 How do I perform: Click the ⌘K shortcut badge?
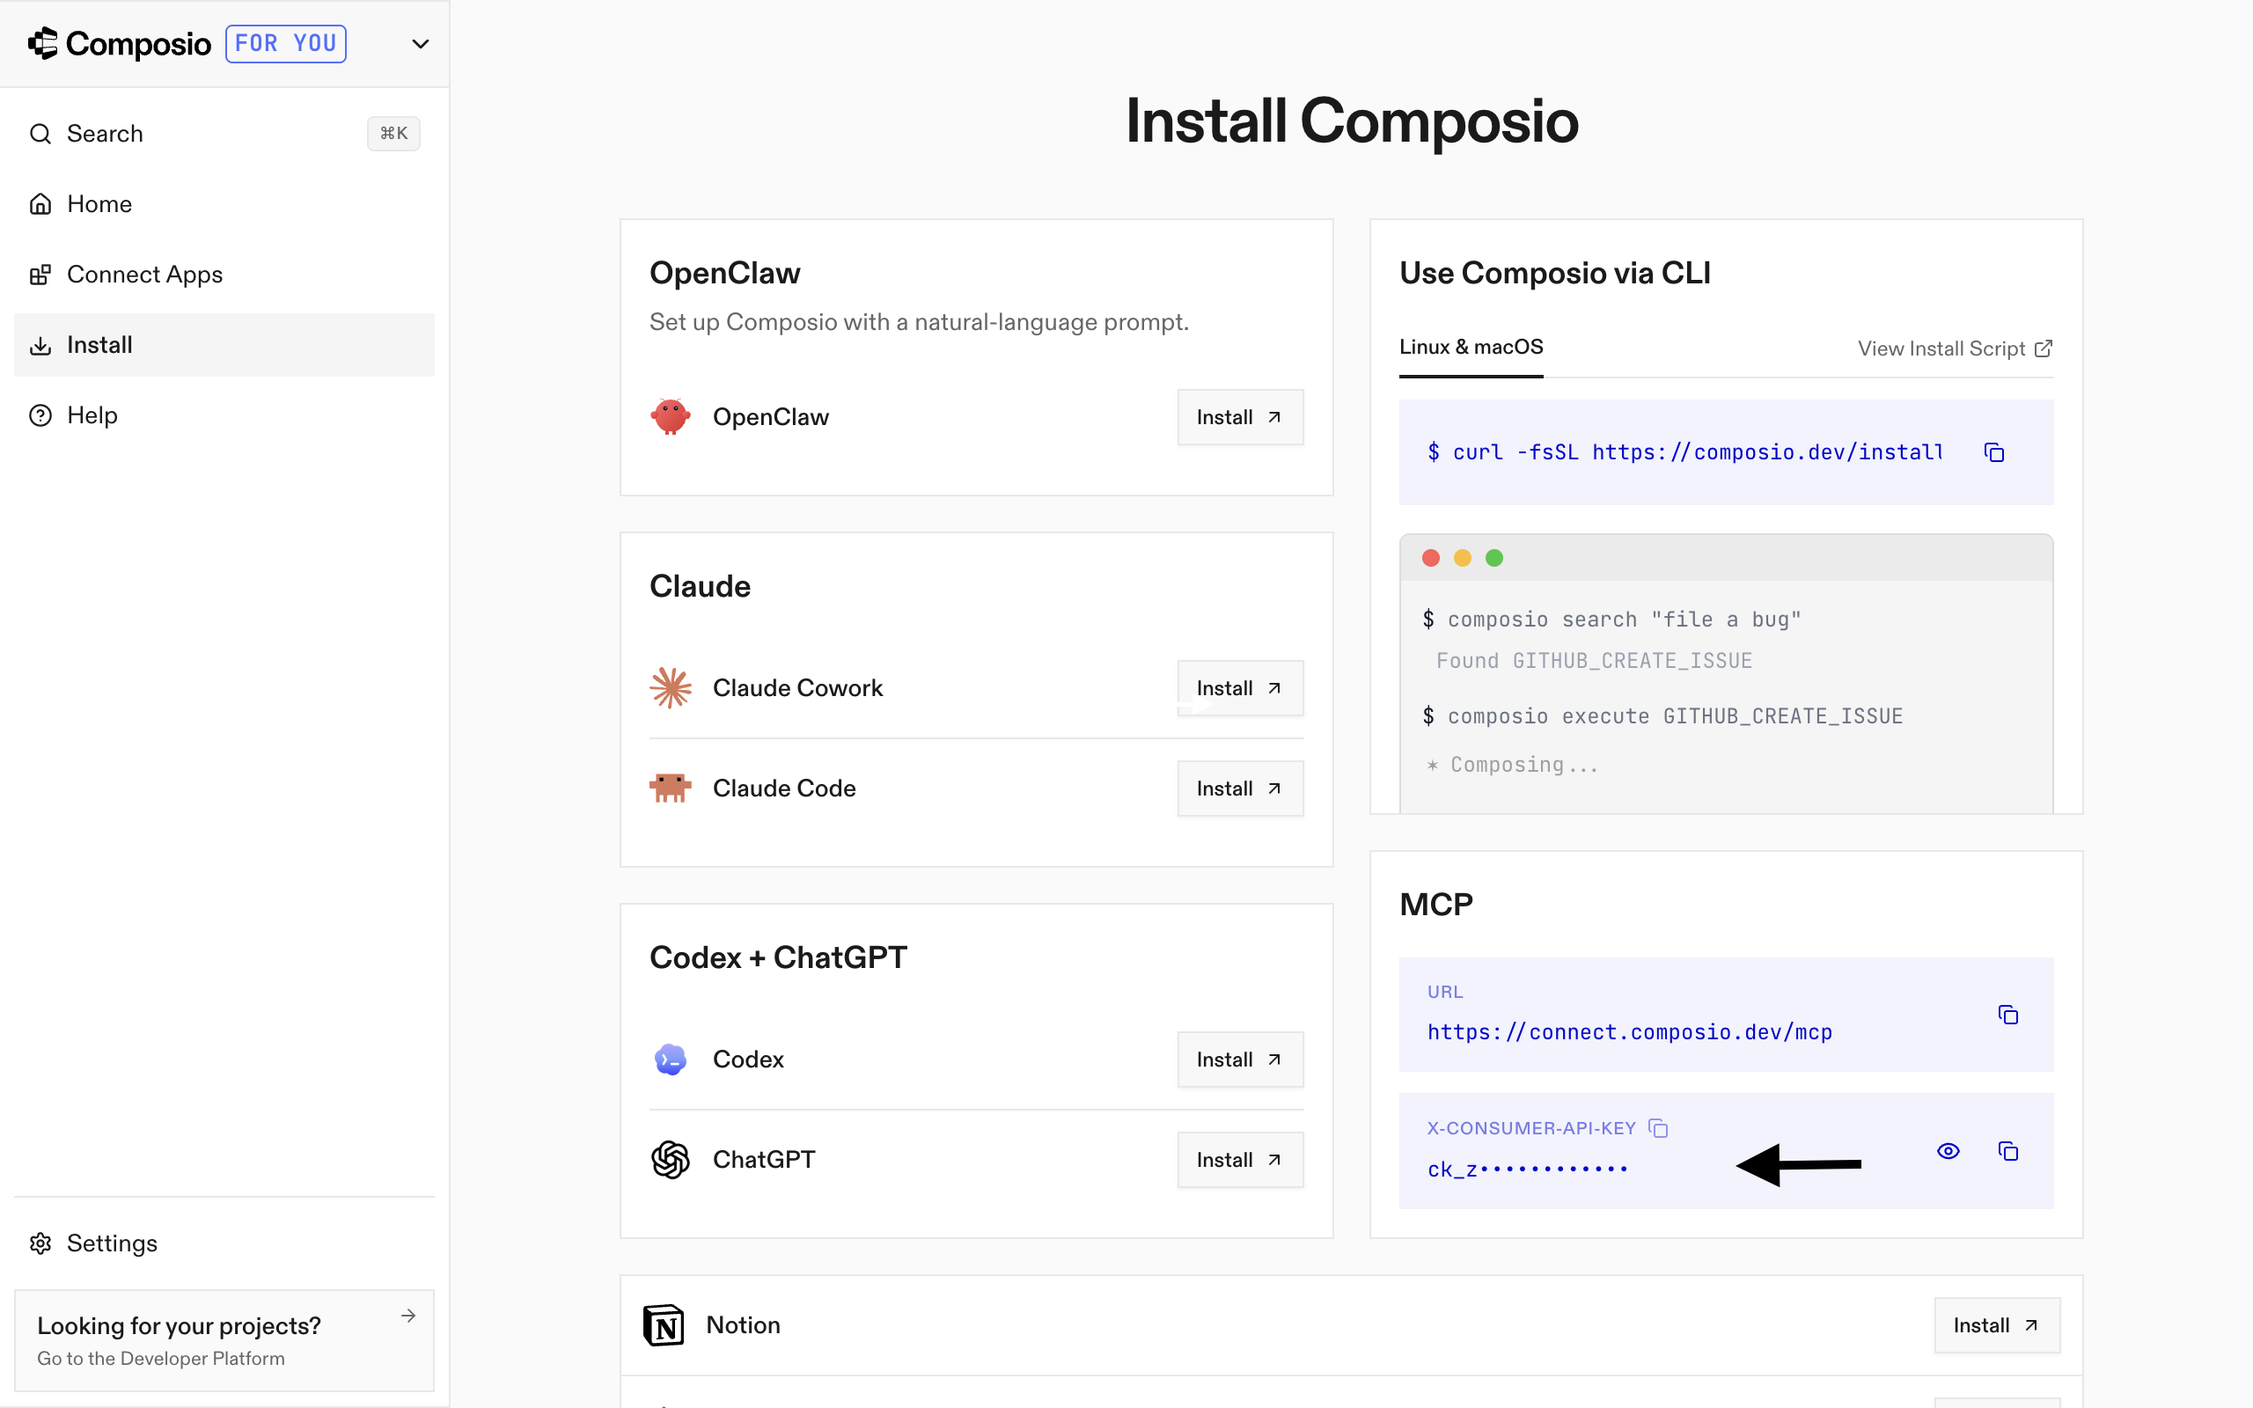(393, 133)
